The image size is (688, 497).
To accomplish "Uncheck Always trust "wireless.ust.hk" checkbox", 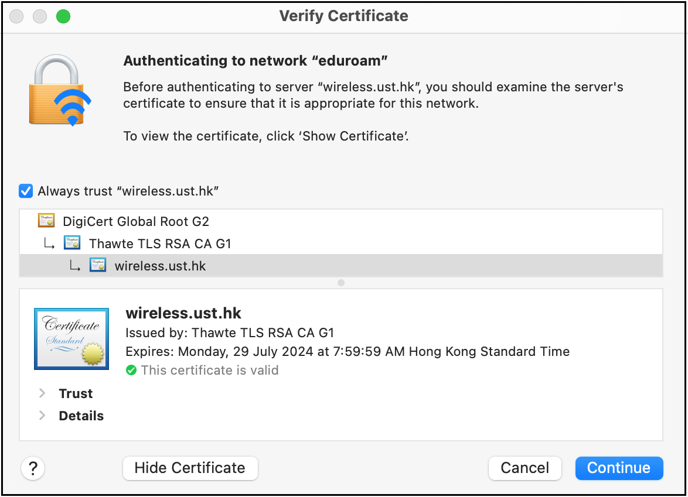I will (x=26, y=191).
